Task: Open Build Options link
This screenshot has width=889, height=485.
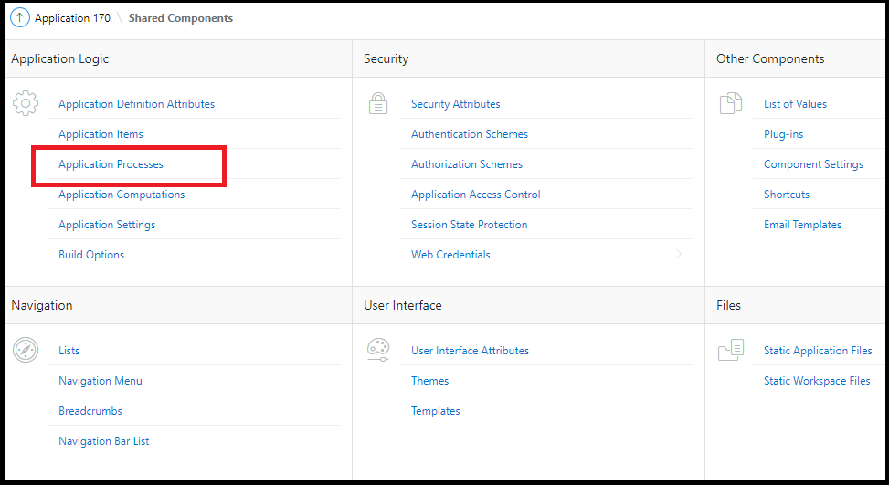Action: (91, 255)
